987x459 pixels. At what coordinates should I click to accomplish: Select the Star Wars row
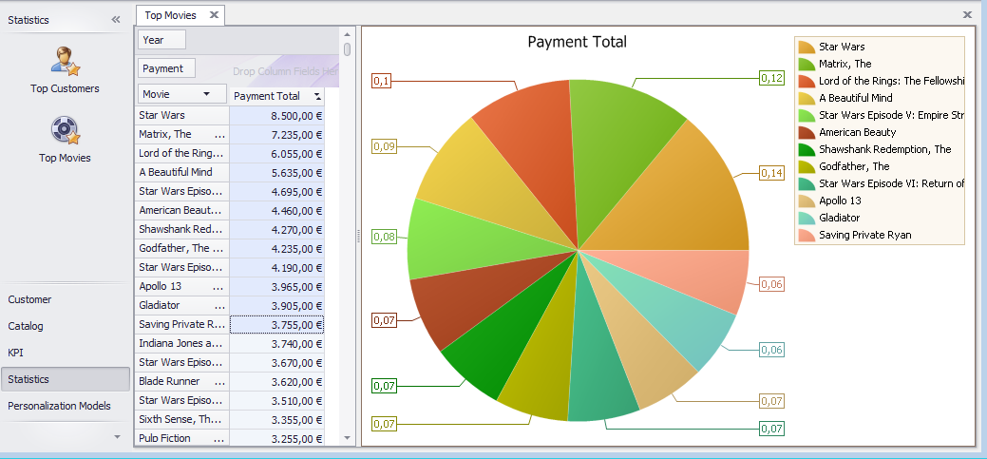click(182, 115)
